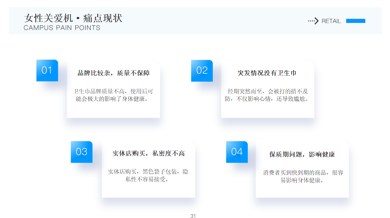Image resolution: width=390 pixels, height=218 pixels.
Task: Select heading 突发情况没有卫生巾
Action: point(267,73)
